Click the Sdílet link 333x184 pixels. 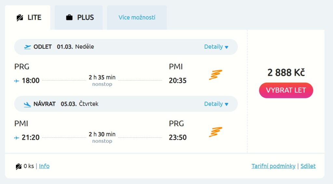pos(308,166)
